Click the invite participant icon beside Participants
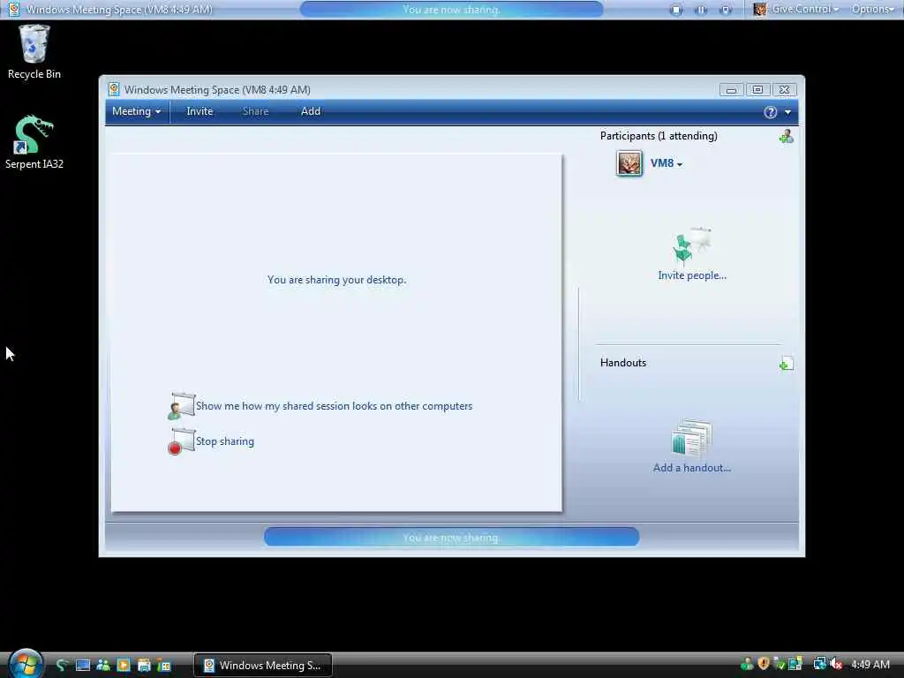Image resolution: width=904 pixels, height=678 pixels. (x=786, y=137)
